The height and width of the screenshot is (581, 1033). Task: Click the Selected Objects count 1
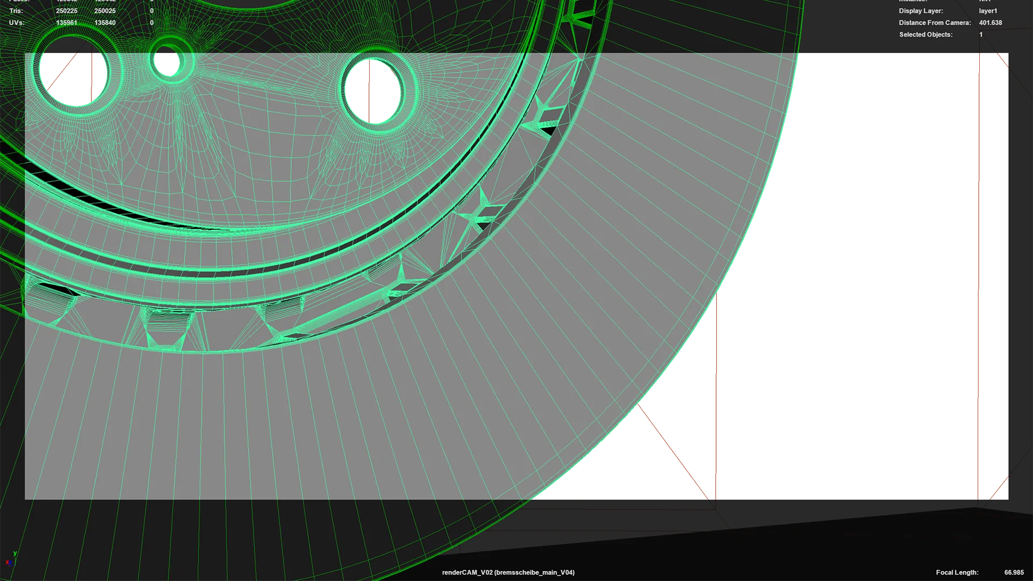click(x=981, y=34)
